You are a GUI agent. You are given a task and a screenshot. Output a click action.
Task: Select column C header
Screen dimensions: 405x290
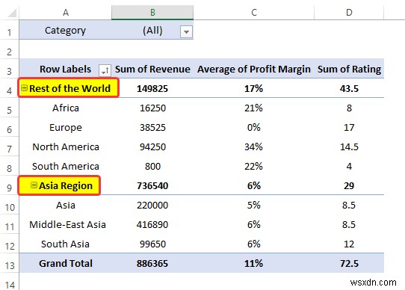(x=254, y=13)
